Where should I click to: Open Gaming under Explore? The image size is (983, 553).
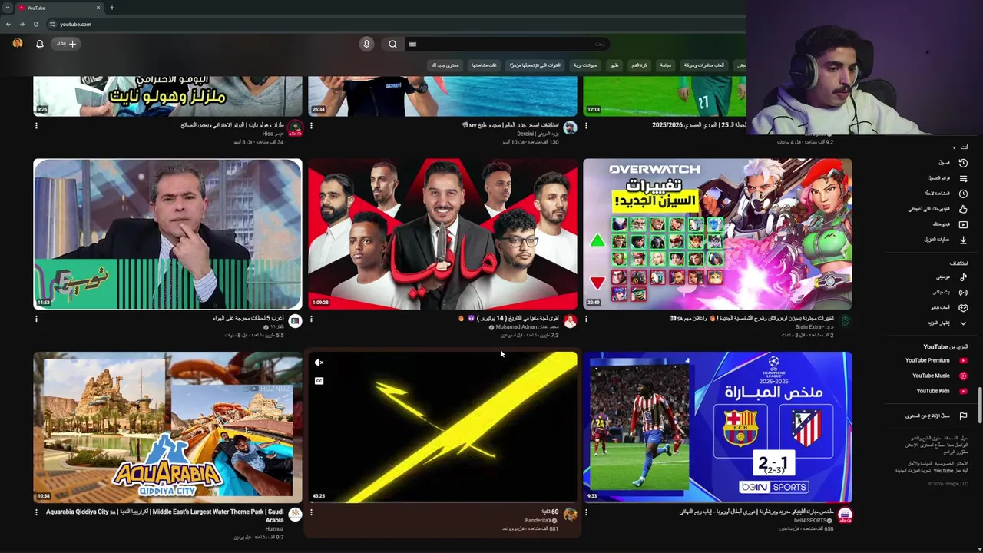(x=948, y=308)
